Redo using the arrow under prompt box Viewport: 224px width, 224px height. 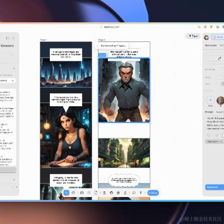click(x=217, y=135)
